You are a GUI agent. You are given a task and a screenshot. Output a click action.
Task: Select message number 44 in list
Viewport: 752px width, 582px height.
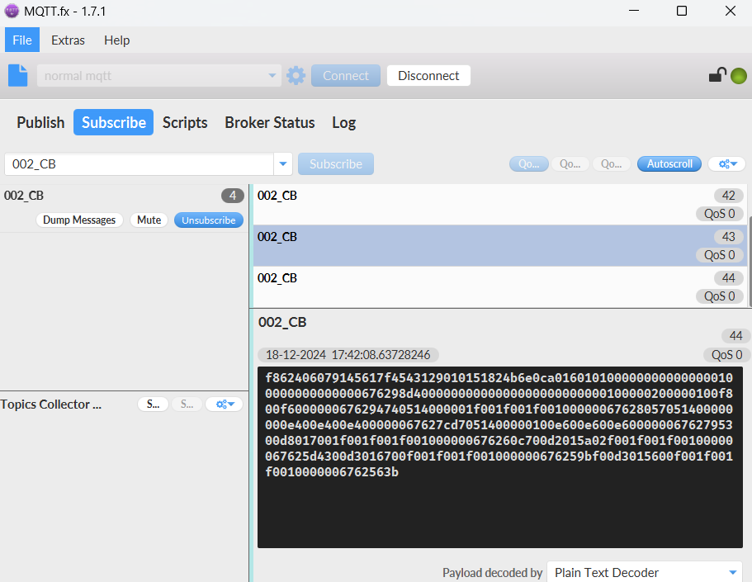click(499, 287)
